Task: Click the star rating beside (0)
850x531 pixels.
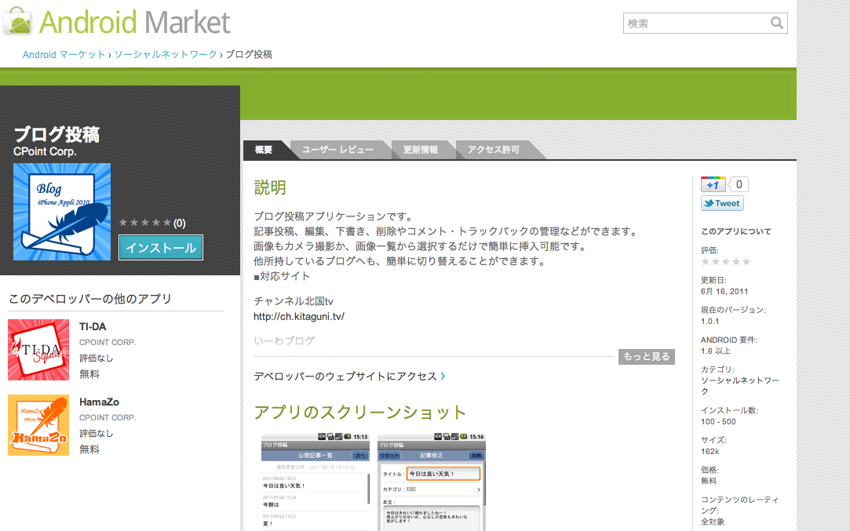Action: [x=144, y=223]
